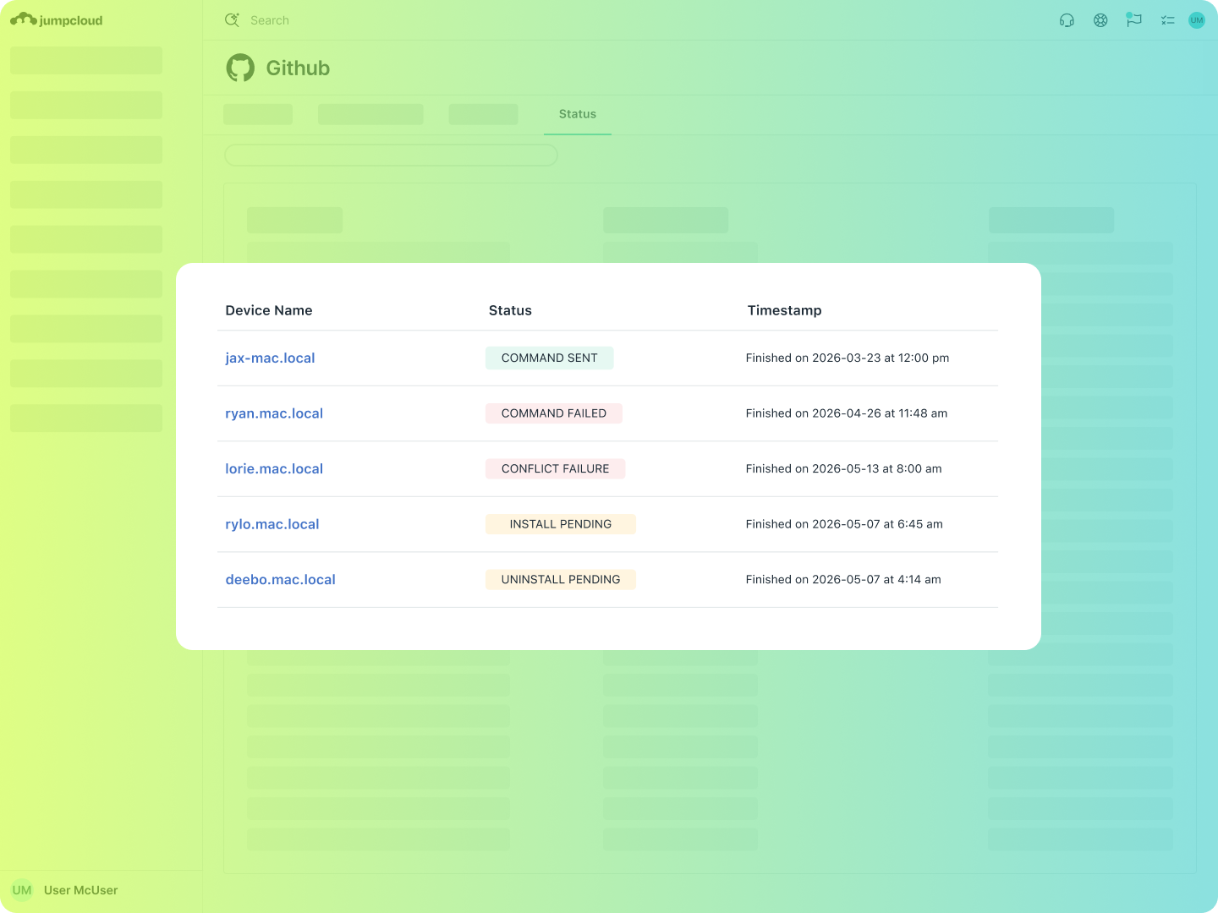Click the search magnifier icon
Viewport: 1218px width, 913px height.
click(x=232, y=19)
